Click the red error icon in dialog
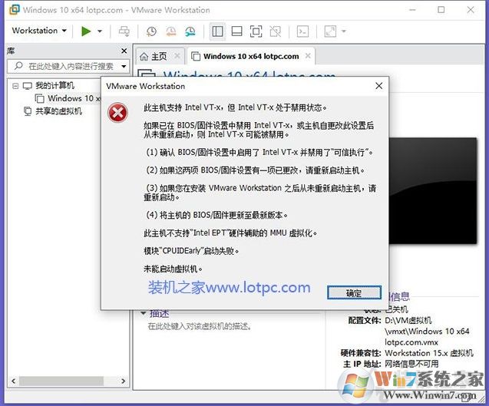 [117, 113]
